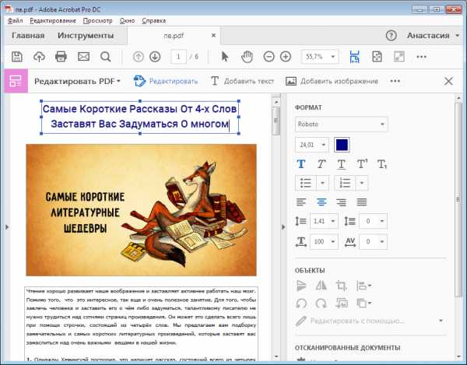The height and width of the screenshot is (365, 467).
Task: Click Добавить изображение button
Action: [332, 81]
